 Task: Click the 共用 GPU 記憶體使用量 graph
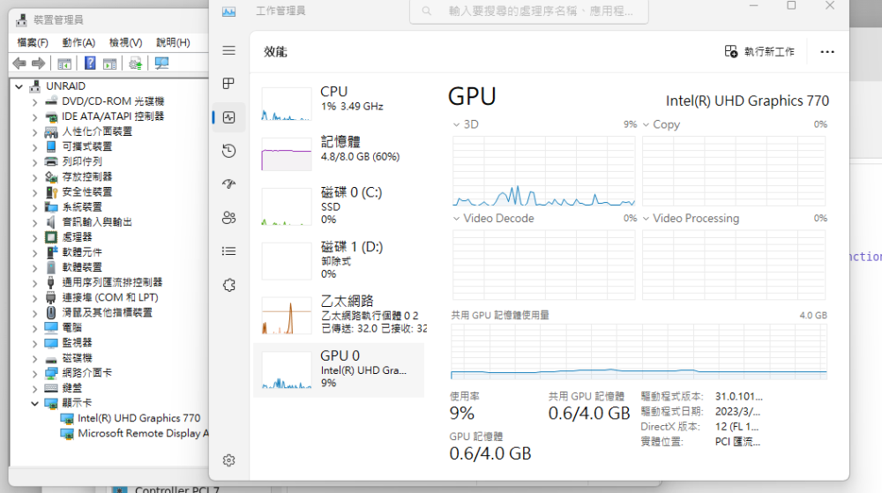pyautogui.click(x=639, y=351)
